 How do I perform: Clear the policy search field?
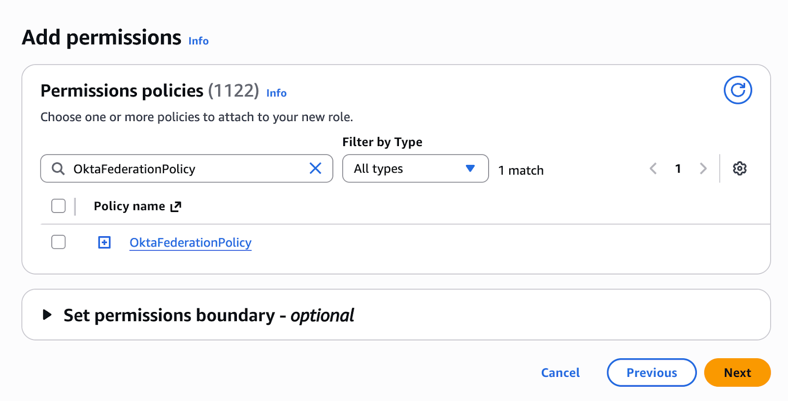(x=315, y=168)
